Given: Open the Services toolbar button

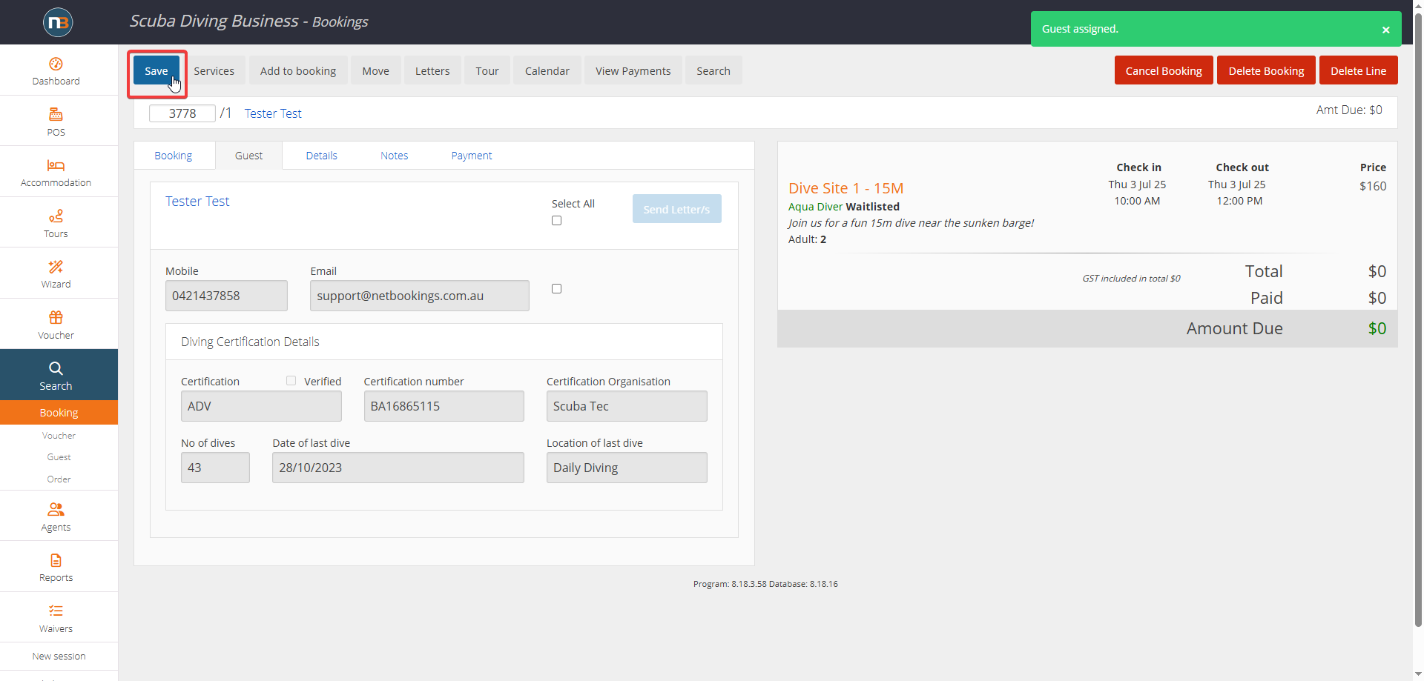Looking at the screenshot, I should coord(214,71).
